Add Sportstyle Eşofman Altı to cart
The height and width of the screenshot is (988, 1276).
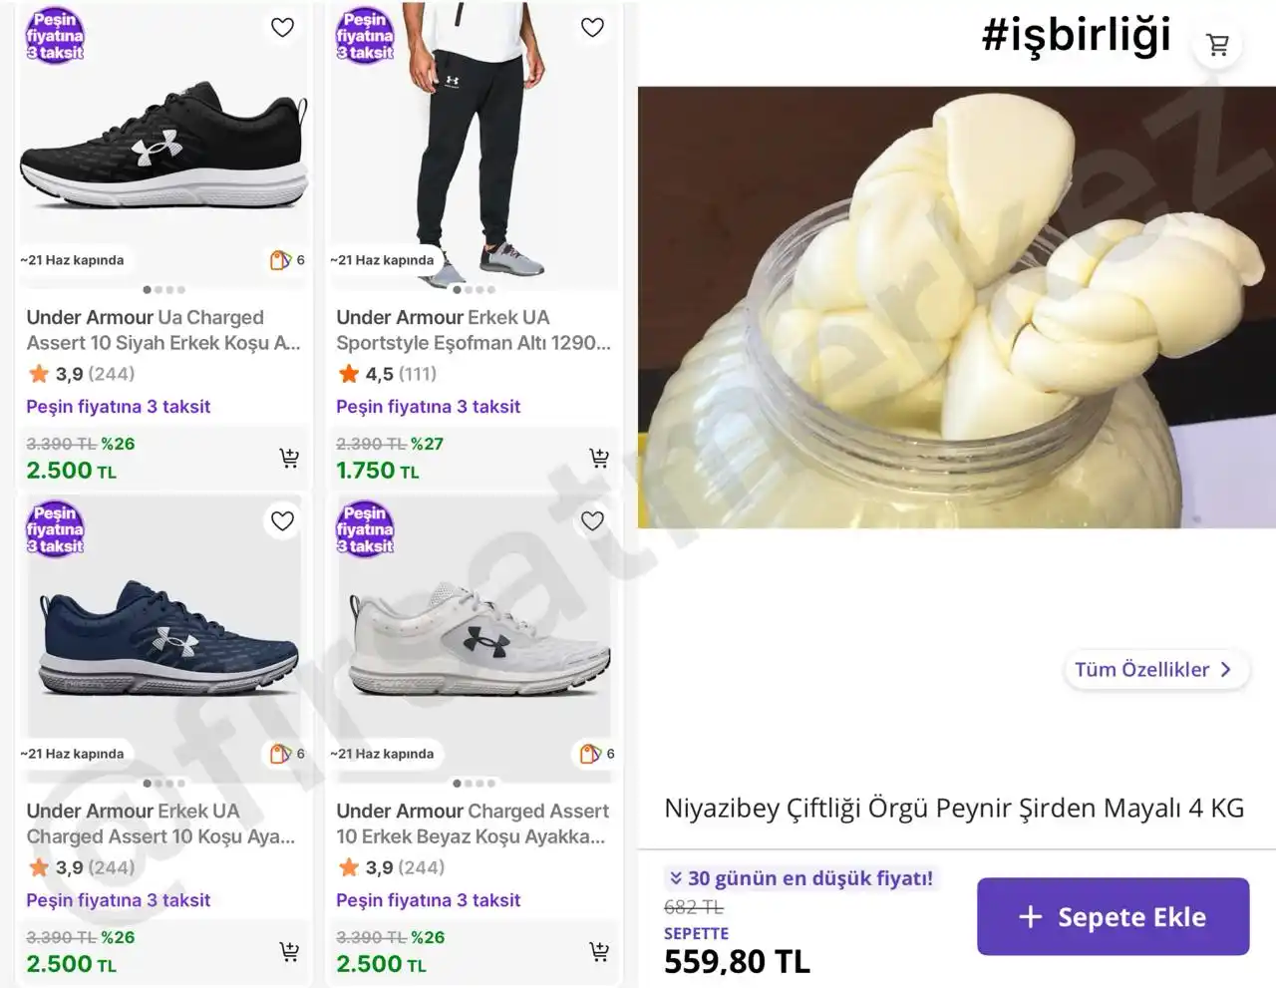(x=599, y=459)
